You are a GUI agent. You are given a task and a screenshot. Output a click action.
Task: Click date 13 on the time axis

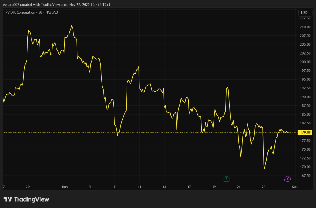click(x=164, y=187)
